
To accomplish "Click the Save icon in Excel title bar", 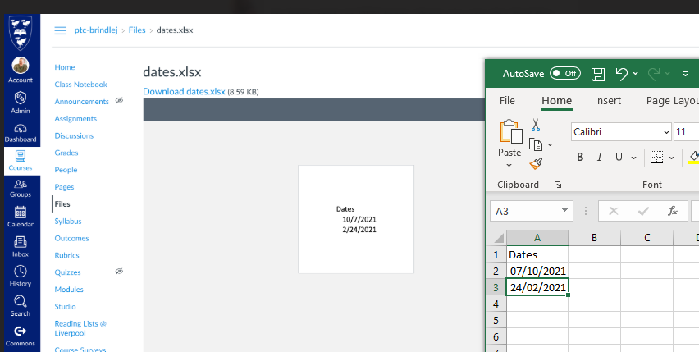I will click(598, 75).
